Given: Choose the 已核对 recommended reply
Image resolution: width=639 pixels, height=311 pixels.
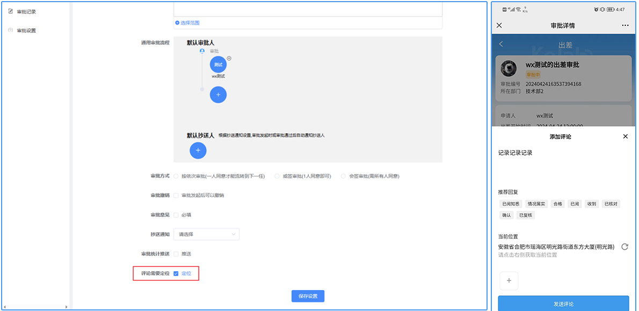Looking at the screenshot, I should pos(611,204).
